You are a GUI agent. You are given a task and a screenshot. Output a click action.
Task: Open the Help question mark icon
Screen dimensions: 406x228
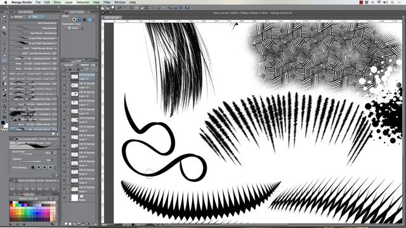[x=187, y=8]
